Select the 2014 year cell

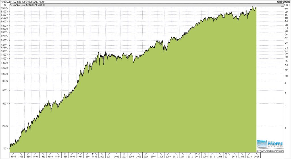tap(205, 156)
